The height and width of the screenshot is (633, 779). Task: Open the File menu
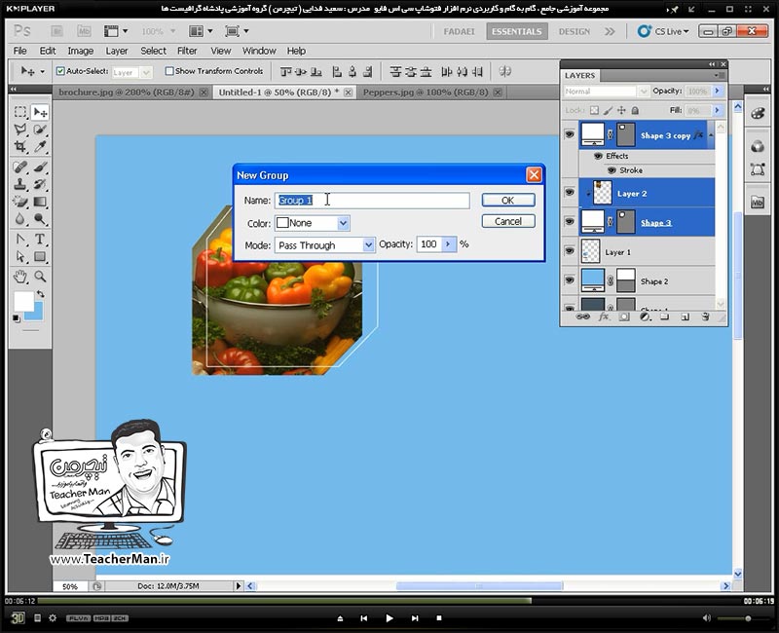19,51
